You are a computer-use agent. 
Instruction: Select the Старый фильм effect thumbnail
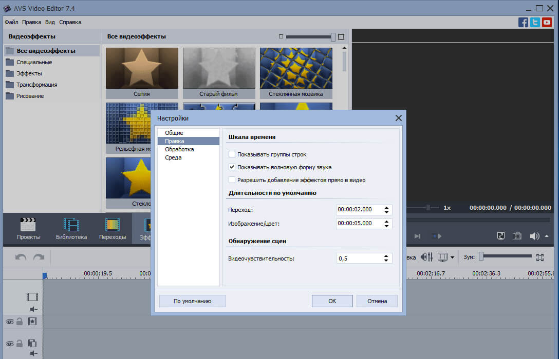(x=219, y=73)
